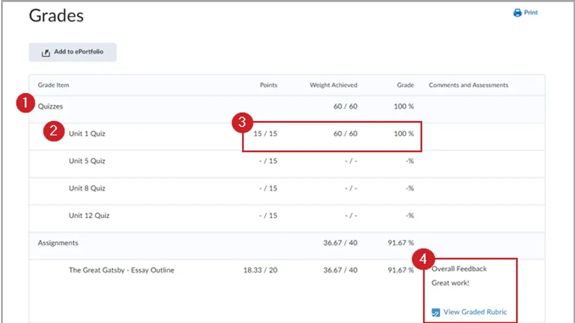Click the Assignments category row label
The image size is (575, 323).
click(x=58, y=243)
